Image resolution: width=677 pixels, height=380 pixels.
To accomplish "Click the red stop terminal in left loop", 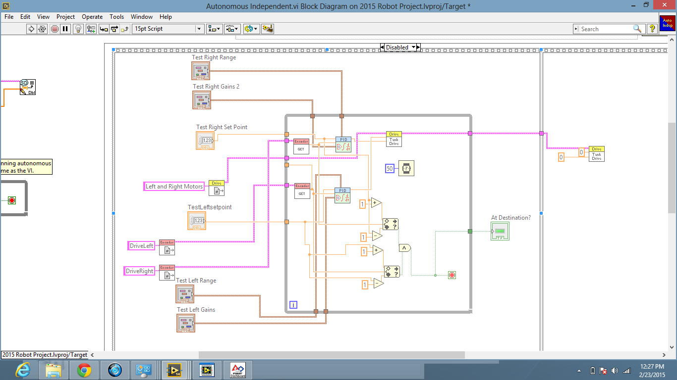I will [12, 200].
